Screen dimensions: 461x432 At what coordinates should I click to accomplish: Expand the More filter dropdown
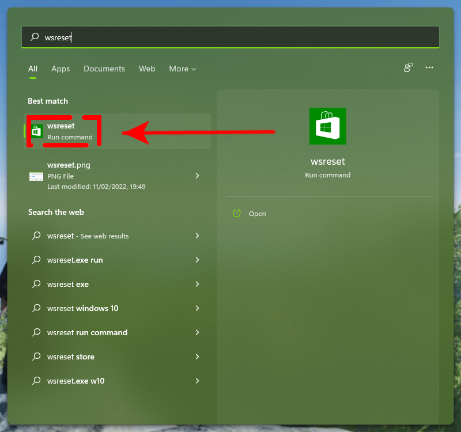point(182,69)
